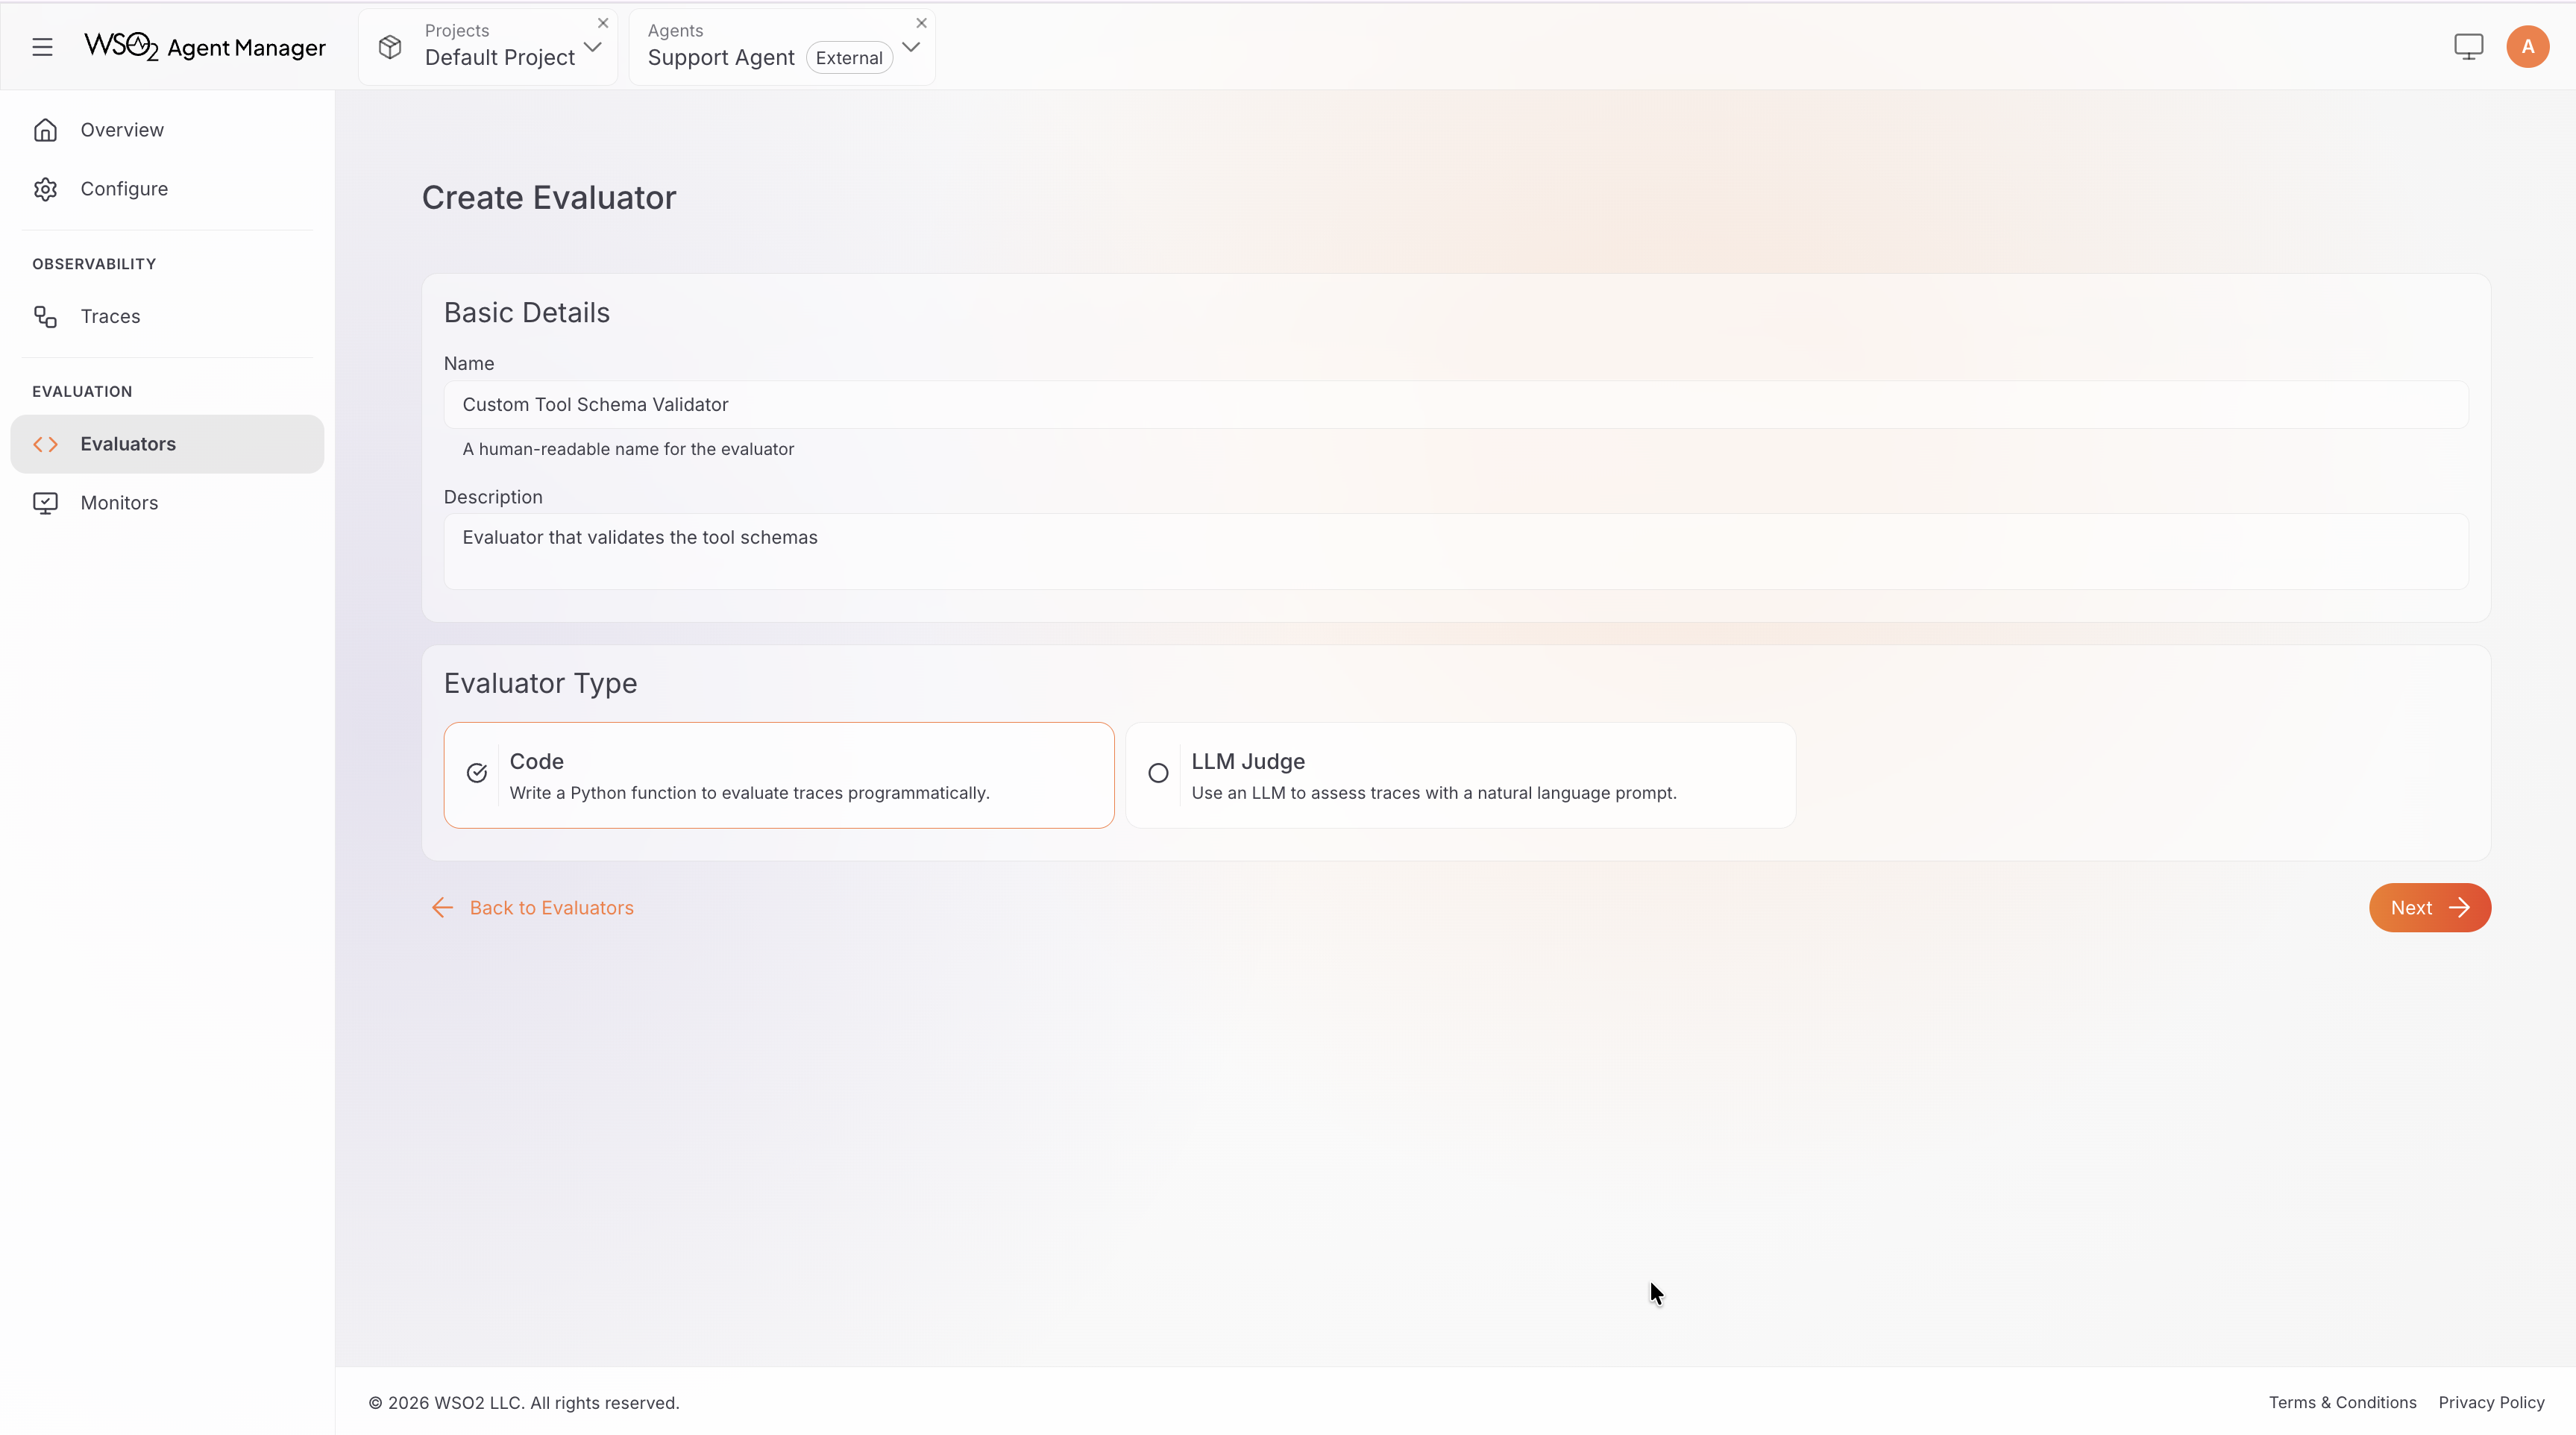Click the Traces icon in sidebar

(x=45, y=317)
